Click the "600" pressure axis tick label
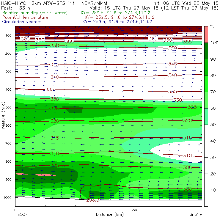This screenshot has height=220, width=220. (x=8, y=125)
